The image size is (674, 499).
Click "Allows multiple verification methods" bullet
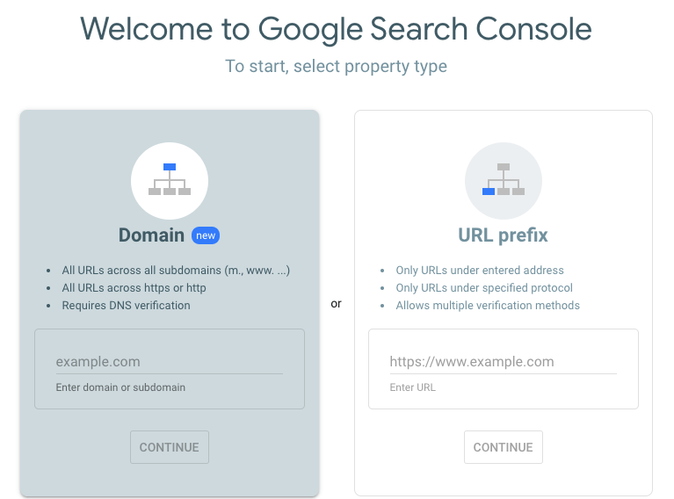(x=488, y=306)
